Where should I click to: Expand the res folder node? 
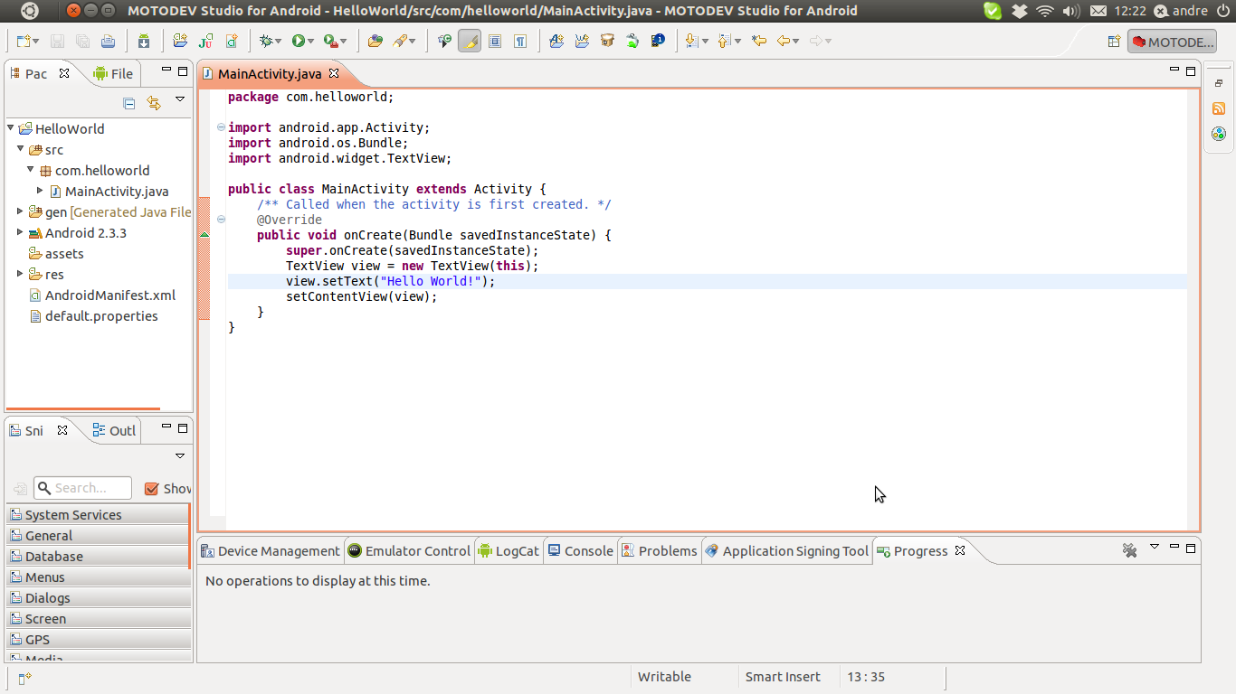pyautogui.click(x=21, y=274)
